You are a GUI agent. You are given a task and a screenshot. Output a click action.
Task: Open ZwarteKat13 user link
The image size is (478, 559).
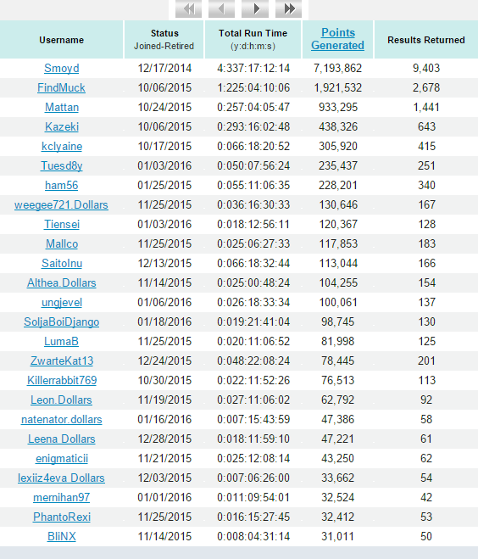coord(62,361)
